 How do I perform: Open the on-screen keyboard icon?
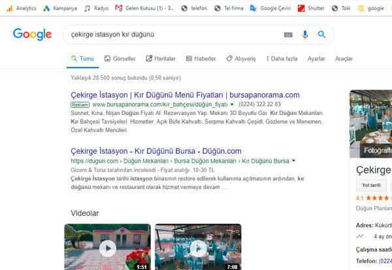click(x=288, y=35)
